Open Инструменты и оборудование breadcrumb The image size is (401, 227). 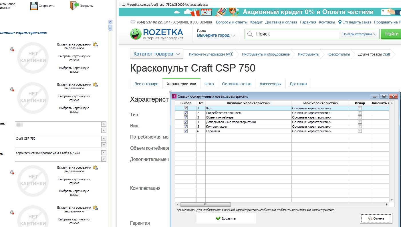click(266, 54)
